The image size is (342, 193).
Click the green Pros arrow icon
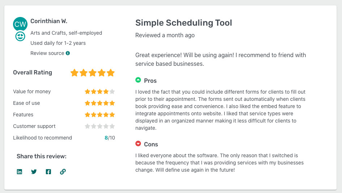click(x=138, y=80)
